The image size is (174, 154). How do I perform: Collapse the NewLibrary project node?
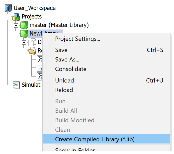click(16, 34)
